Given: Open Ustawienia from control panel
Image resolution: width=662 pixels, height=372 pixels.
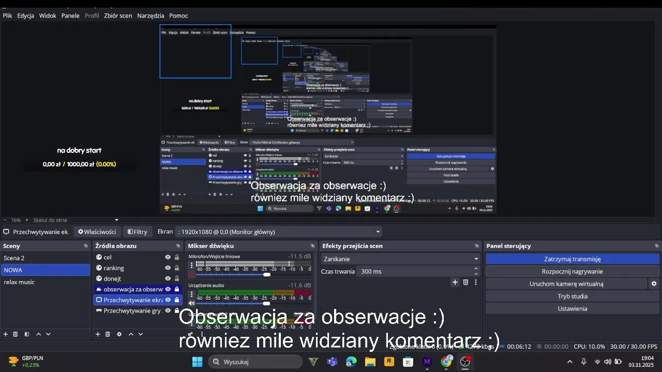Looking at the screenshot, I should (x=573, y=308).
